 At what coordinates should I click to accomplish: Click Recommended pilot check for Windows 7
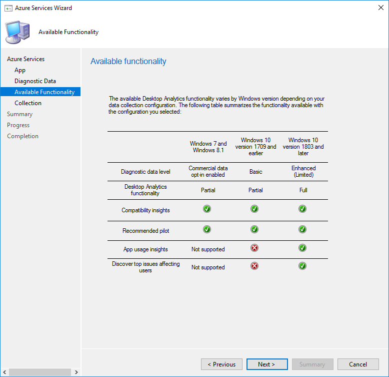pyautogui.click(x=207, y=229)
